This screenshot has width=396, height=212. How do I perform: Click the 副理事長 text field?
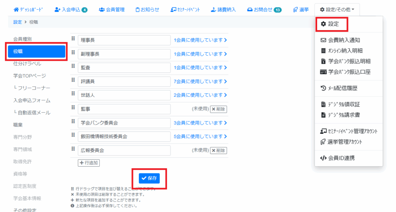pyautogui.click(x=124, y=54)
